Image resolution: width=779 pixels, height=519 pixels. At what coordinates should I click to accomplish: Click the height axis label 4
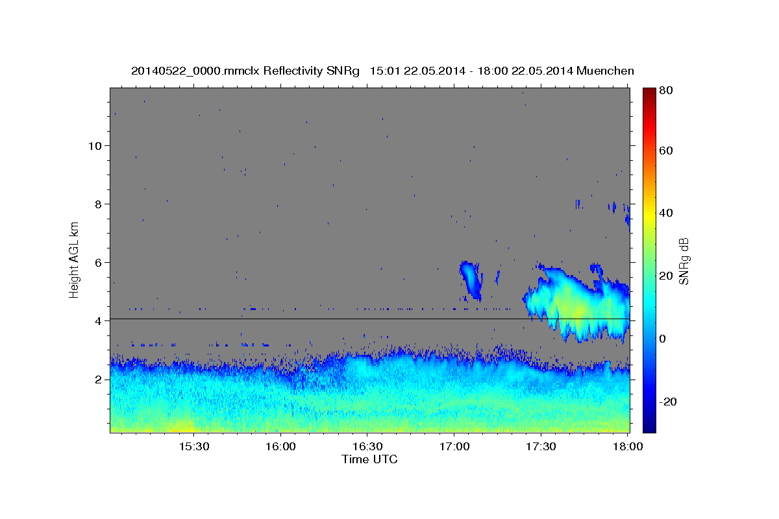point(99,320)
